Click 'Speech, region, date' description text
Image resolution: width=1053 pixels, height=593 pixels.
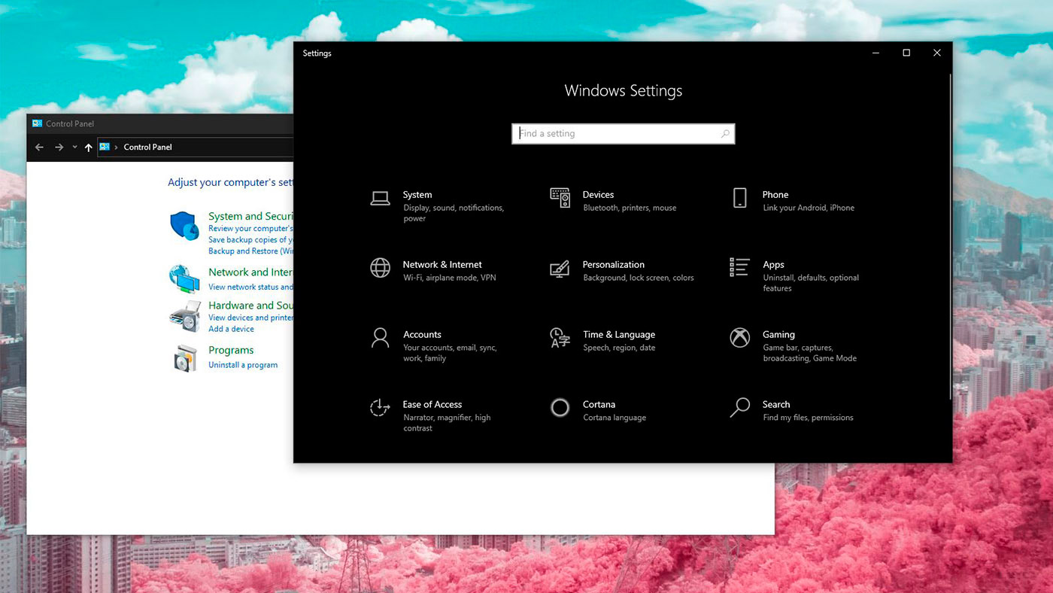[x=619, y=348]
